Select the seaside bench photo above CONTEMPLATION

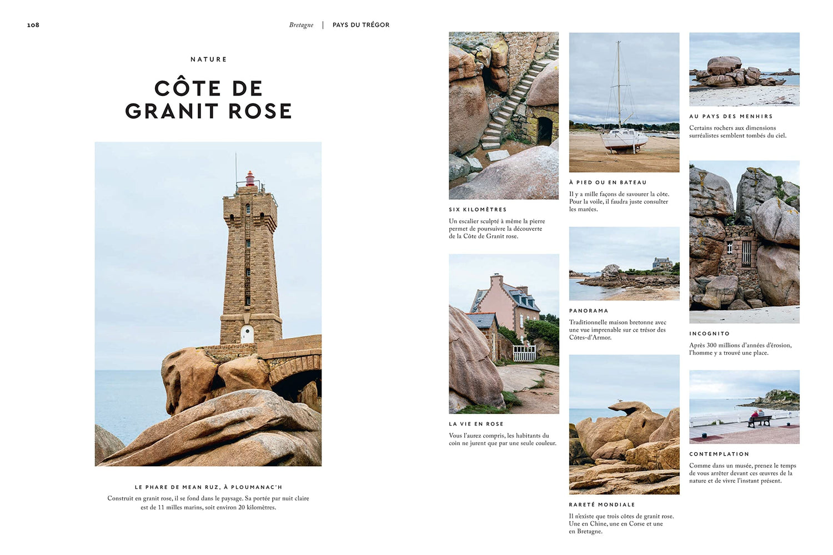[x=744, y=407]
